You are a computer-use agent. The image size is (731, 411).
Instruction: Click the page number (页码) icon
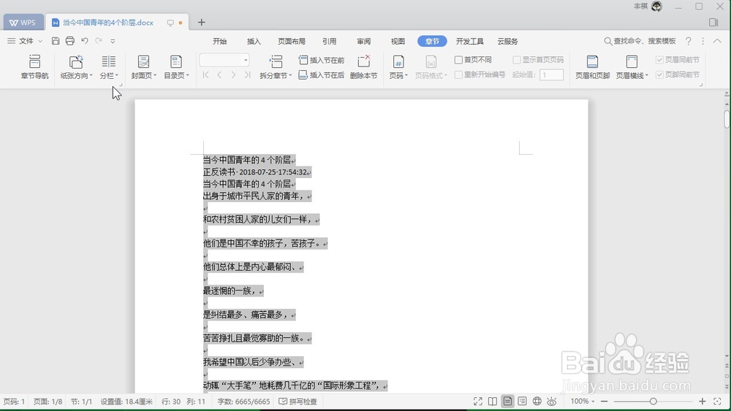click(398, 62)
